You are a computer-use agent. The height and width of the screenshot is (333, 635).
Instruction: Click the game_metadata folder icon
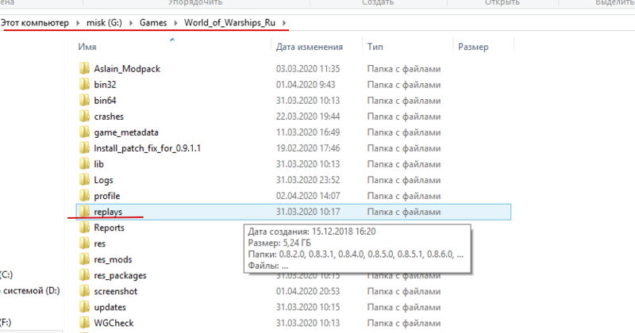pos(84,132)
